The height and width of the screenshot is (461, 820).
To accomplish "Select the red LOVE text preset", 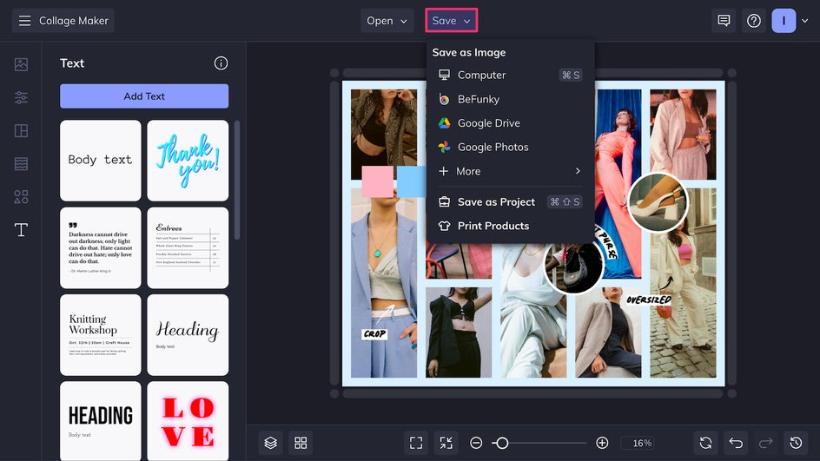I will coord(188,421).
